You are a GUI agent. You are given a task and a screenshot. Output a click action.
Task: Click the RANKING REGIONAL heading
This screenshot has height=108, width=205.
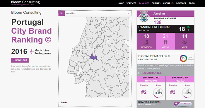(154, 27)
